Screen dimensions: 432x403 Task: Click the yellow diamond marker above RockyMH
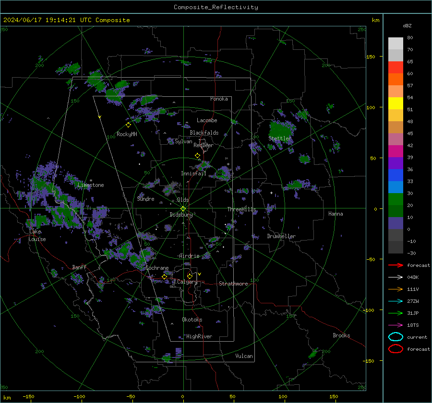click(x=128, y=125)
